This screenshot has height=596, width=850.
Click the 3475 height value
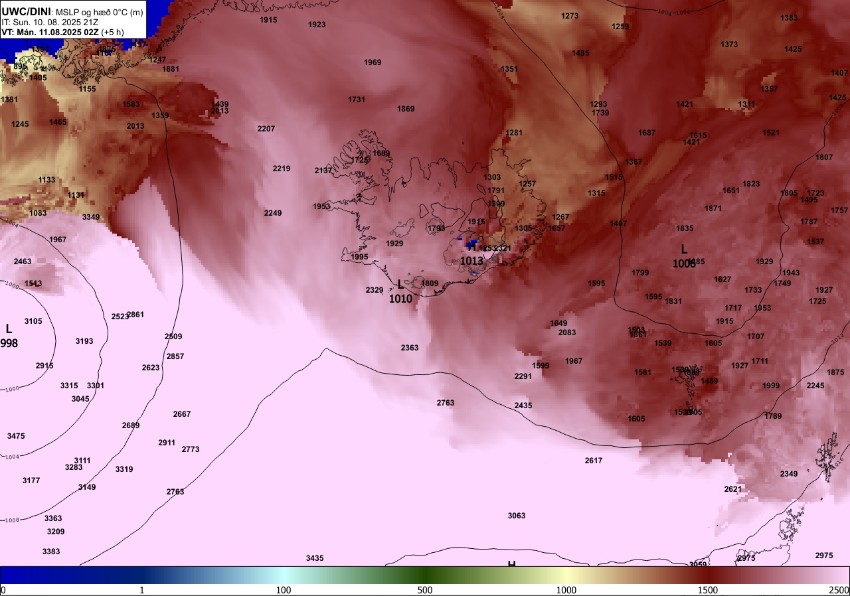coord(16,436)
